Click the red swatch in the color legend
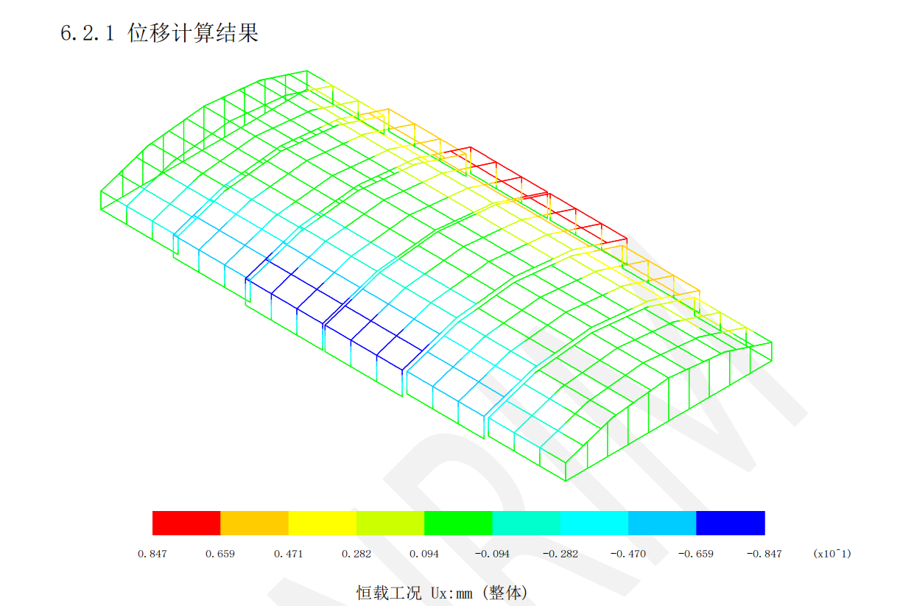The width and height of the screenshot is (900, 606). click(186, 523)
